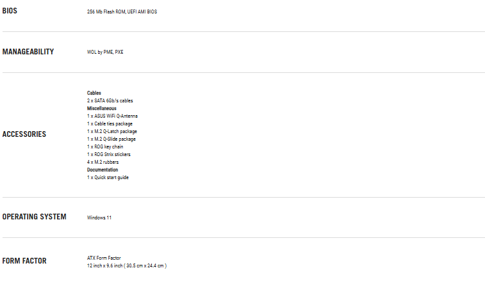Click the ROG key chain entry
Screen dimensions: 485x284
[105, 146]
